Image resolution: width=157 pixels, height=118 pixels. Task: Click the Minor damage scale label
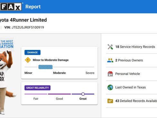tap(28, 73)
